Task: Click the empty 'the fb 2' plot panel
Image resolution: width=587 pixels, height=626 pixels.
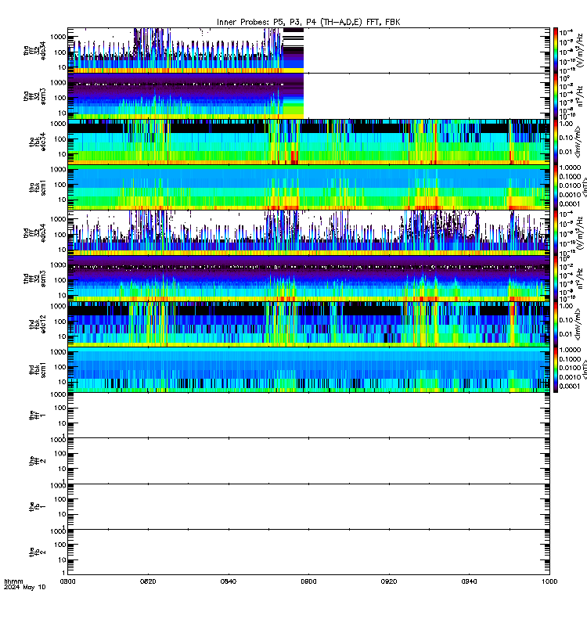Action: pyautogui.click(x=308, y=552)
